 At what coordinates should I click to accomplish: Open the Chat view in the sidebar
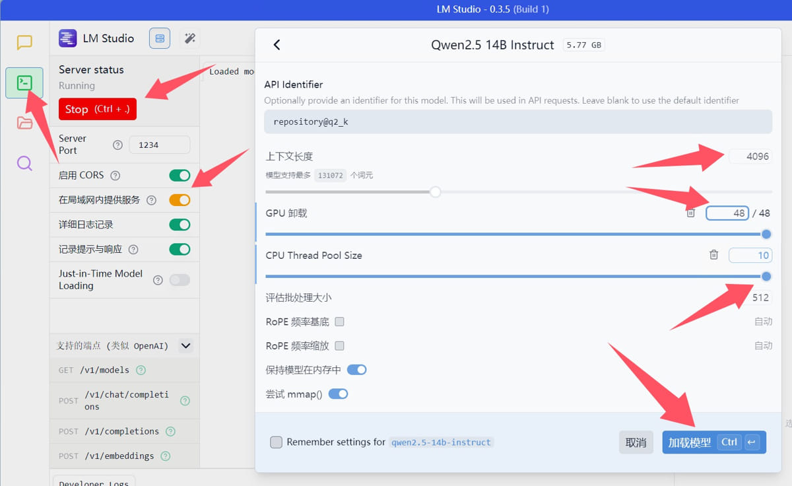point(24,43)
